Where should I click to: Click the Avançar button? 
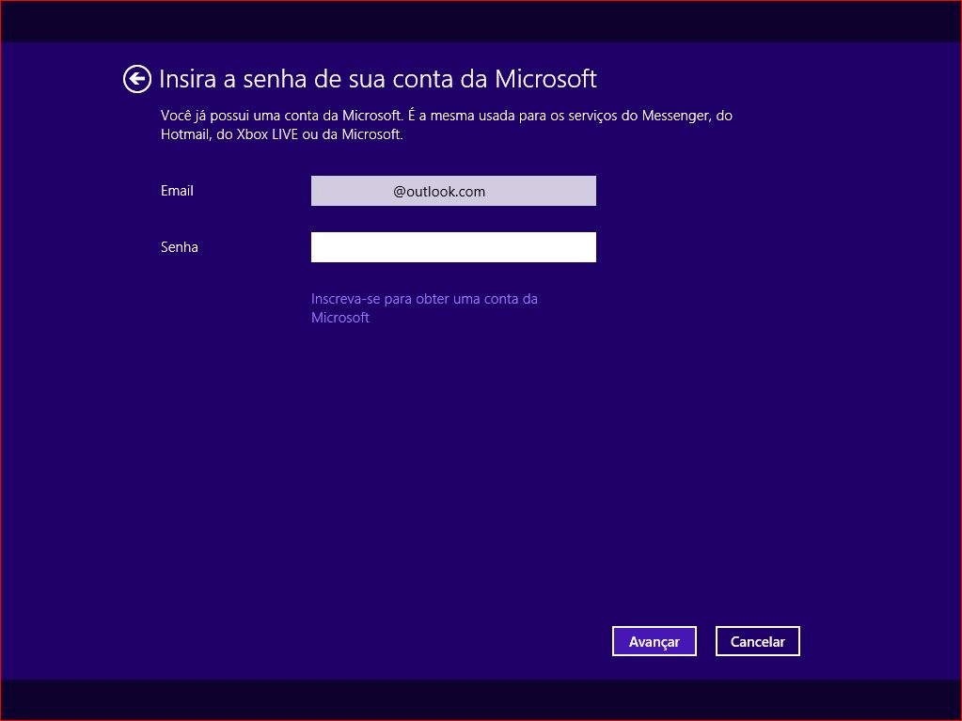pos(654,641)
